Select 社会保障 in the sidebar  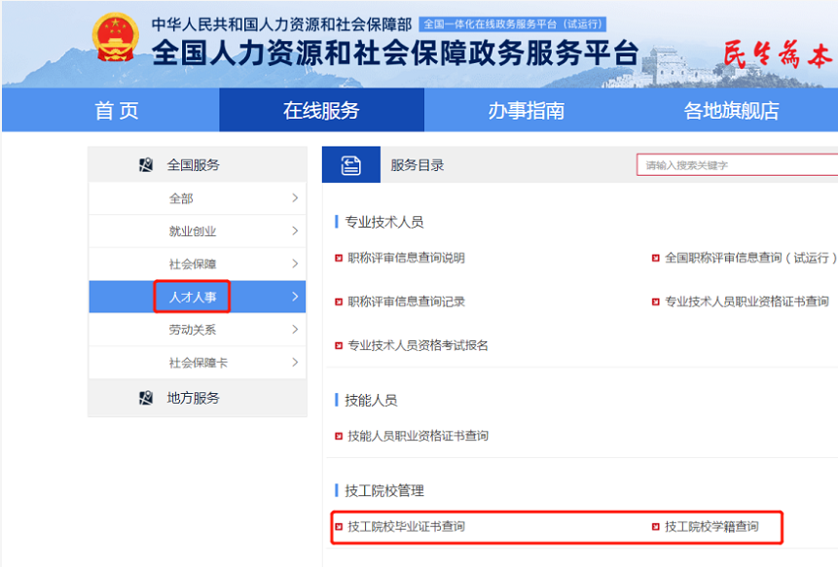[x=198, y=265]
